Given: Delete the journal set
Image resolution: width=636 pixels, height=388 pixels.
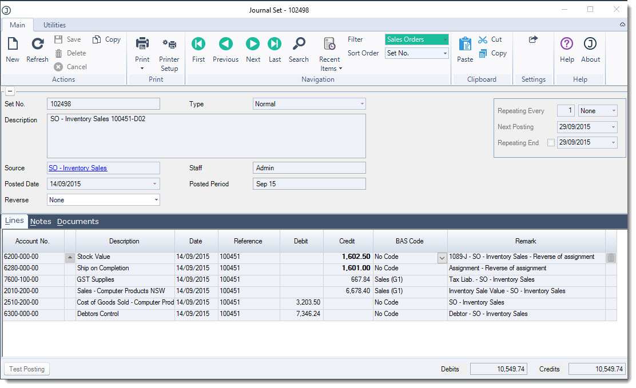Looking at the screenshot, I should click(70, 53).
